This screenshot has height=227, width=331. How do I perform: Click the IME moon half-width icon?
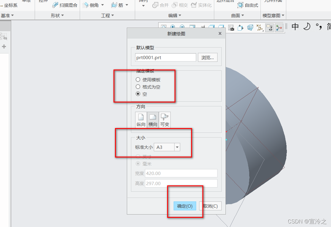point(307,27)
